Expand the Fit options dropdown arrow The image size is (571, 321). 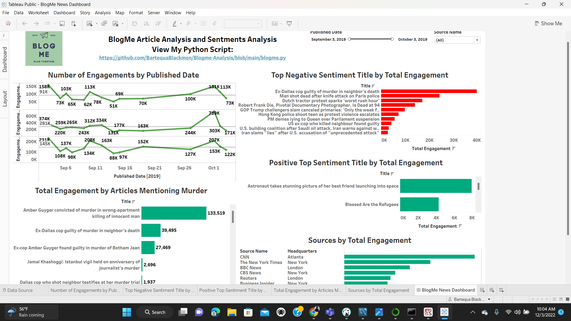click(281, 23)
